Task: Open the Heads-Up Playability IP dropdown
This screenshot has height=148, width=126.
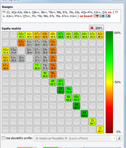Action: point(75,138)
